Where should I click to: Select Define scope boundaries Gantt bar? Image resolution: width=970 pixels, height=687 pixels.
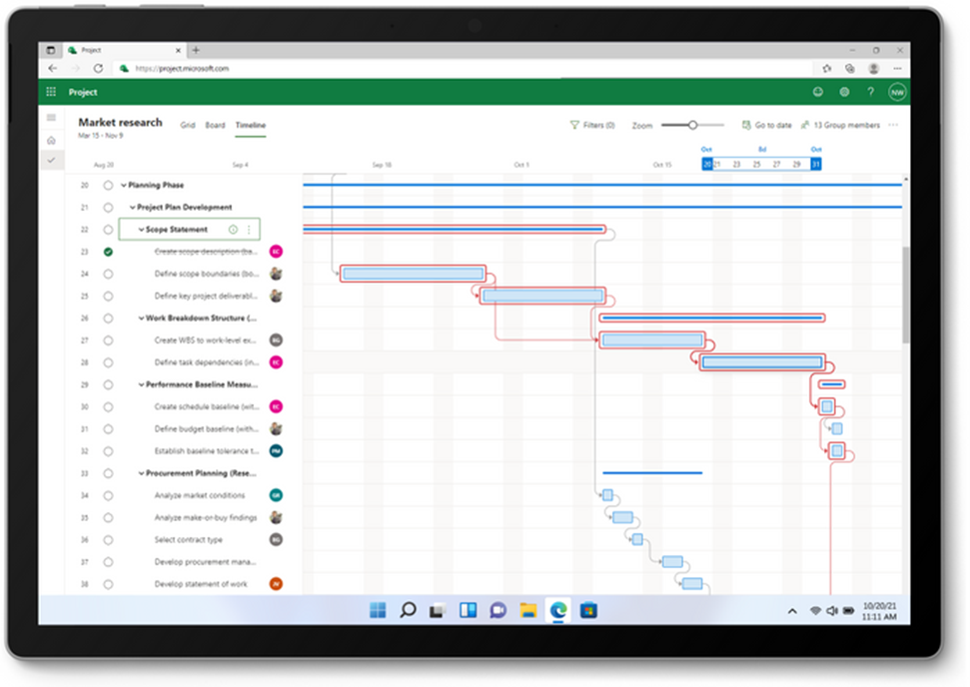[414, 274]
